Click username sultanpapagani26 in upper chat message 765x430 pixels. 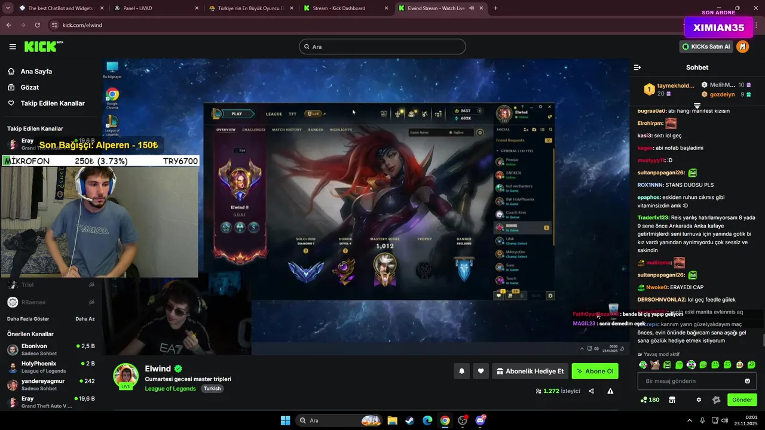(661, 173)
